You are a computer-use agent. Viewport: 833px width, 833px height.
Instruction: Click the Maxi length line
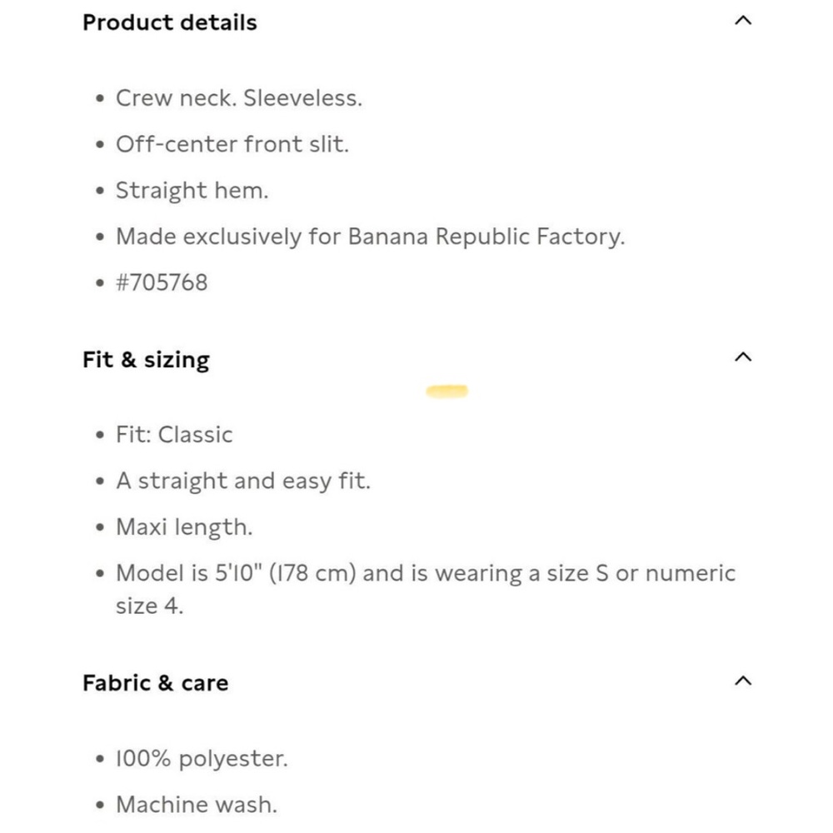click(x=184, y=527)
